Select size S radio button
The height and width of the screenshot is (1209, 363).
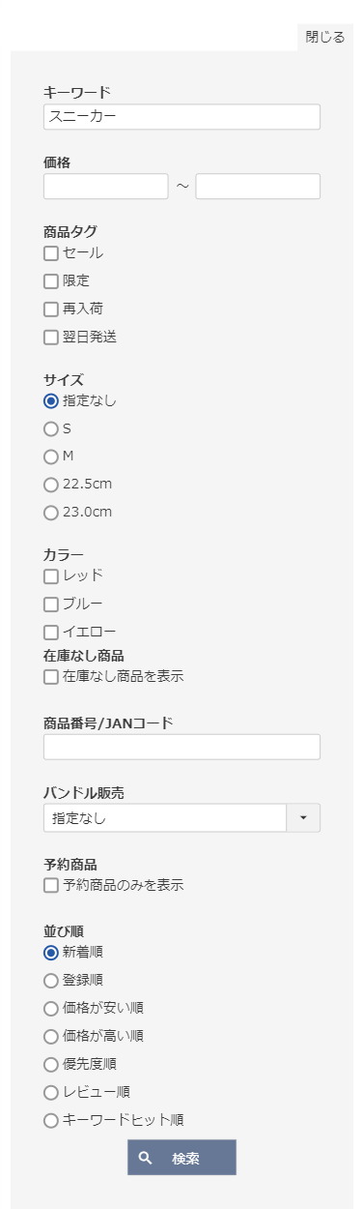pos(51,428)
